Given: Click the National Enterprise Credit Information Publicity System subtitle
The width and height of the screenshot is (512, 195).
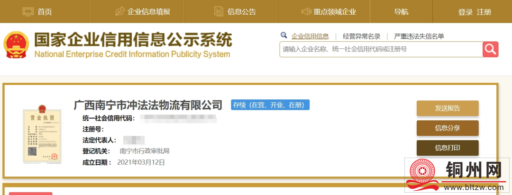Looking at the screenshot, I should 132,54.
